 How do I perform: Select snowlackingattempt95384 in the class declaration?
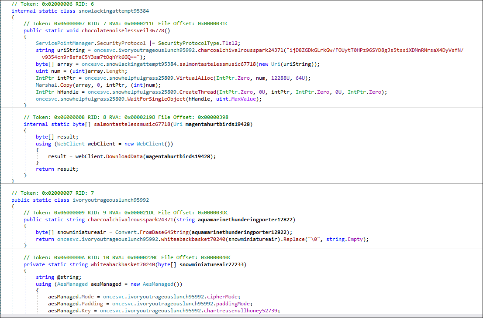(x=114, y=11)
